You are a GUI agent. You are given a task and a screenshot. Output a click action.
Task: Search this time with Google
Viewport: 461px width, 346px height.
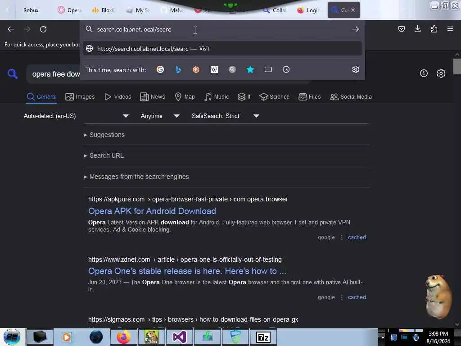coord(160,69)
